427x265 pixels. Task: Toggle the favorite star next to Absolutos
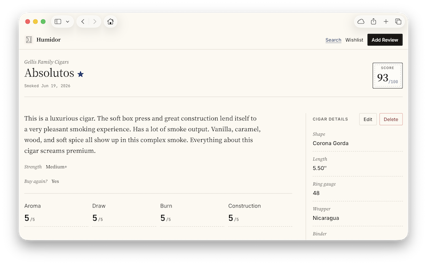coord(81,74)
